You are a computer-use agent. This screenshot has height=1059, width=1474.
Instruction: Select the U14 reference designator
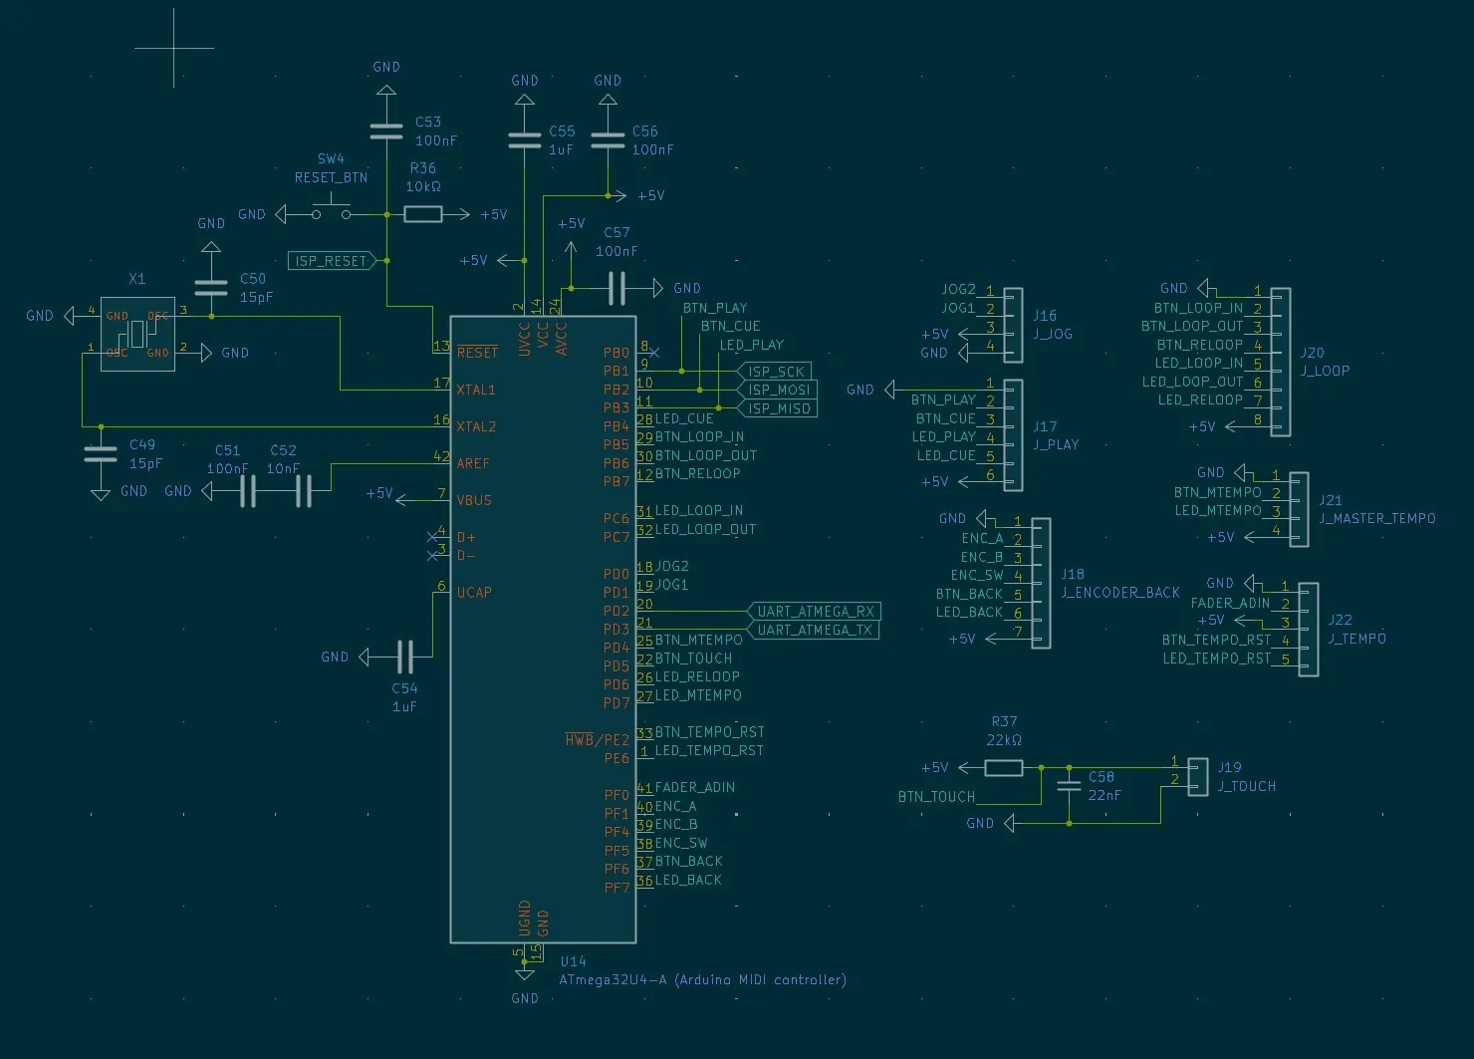tap(573, 961)
